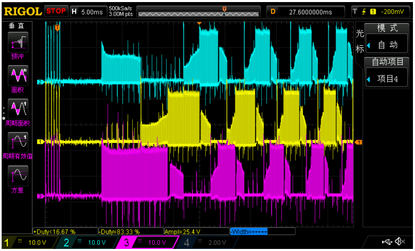The width and height of the screenshot is (415, 251).
Task: Click channel 1 yellow ground level marker
Action: point(40,142)
